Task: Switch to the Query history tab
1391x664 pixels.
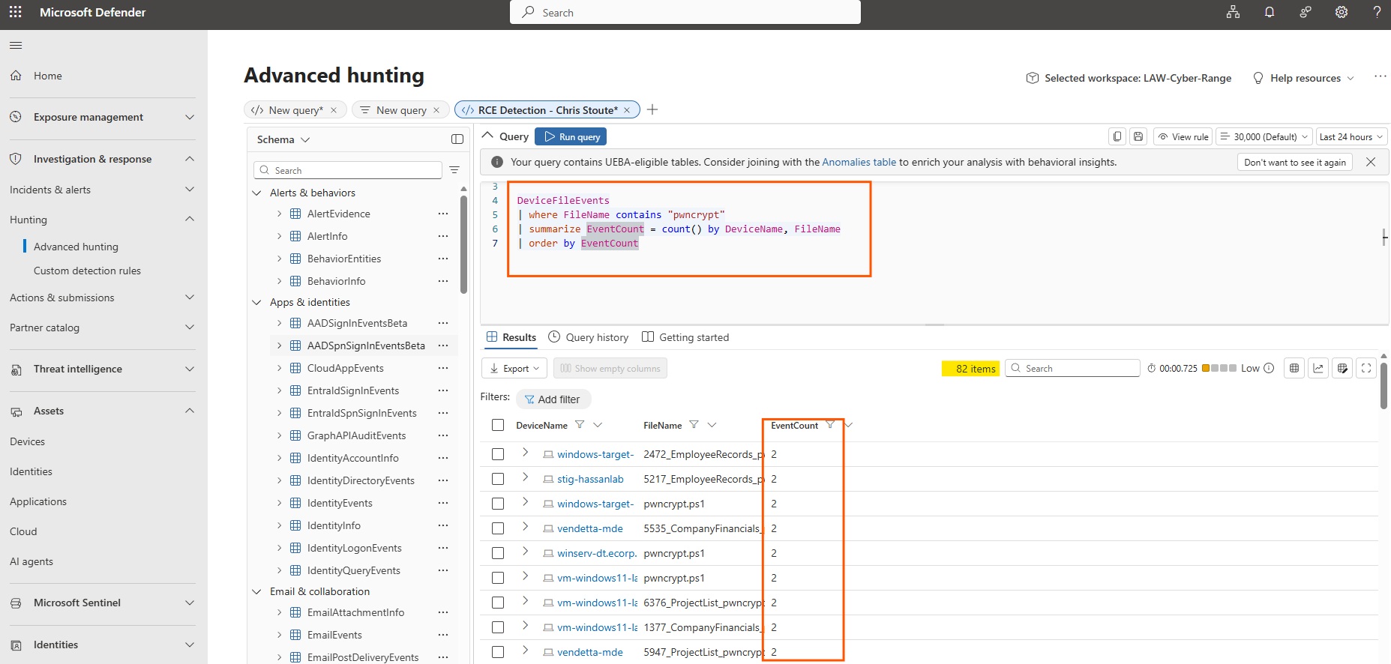Action: point(589,337)
